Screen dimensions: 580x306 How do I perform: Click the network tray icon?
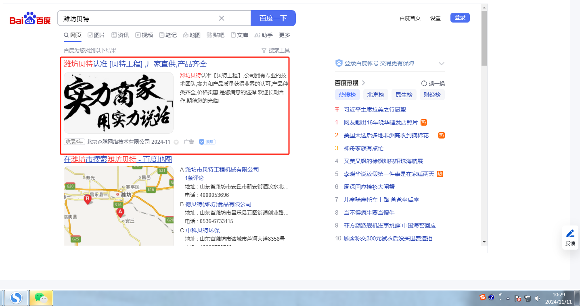pyautogui.click(x=527, y=298)
